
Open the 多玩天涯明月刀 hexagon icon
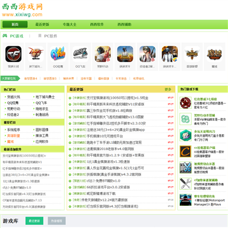pos(186,136)
